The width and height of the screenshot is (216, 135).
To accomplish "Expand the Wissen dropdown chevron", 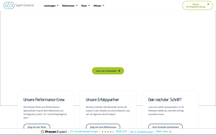I will 103,5.
